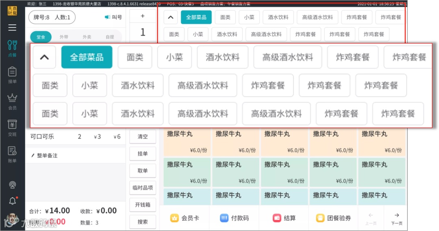Click the broadcast signal icon in the sidebar
Image resolution: width=439 pixels, height=231 pixels.
[x=12, y=185]
